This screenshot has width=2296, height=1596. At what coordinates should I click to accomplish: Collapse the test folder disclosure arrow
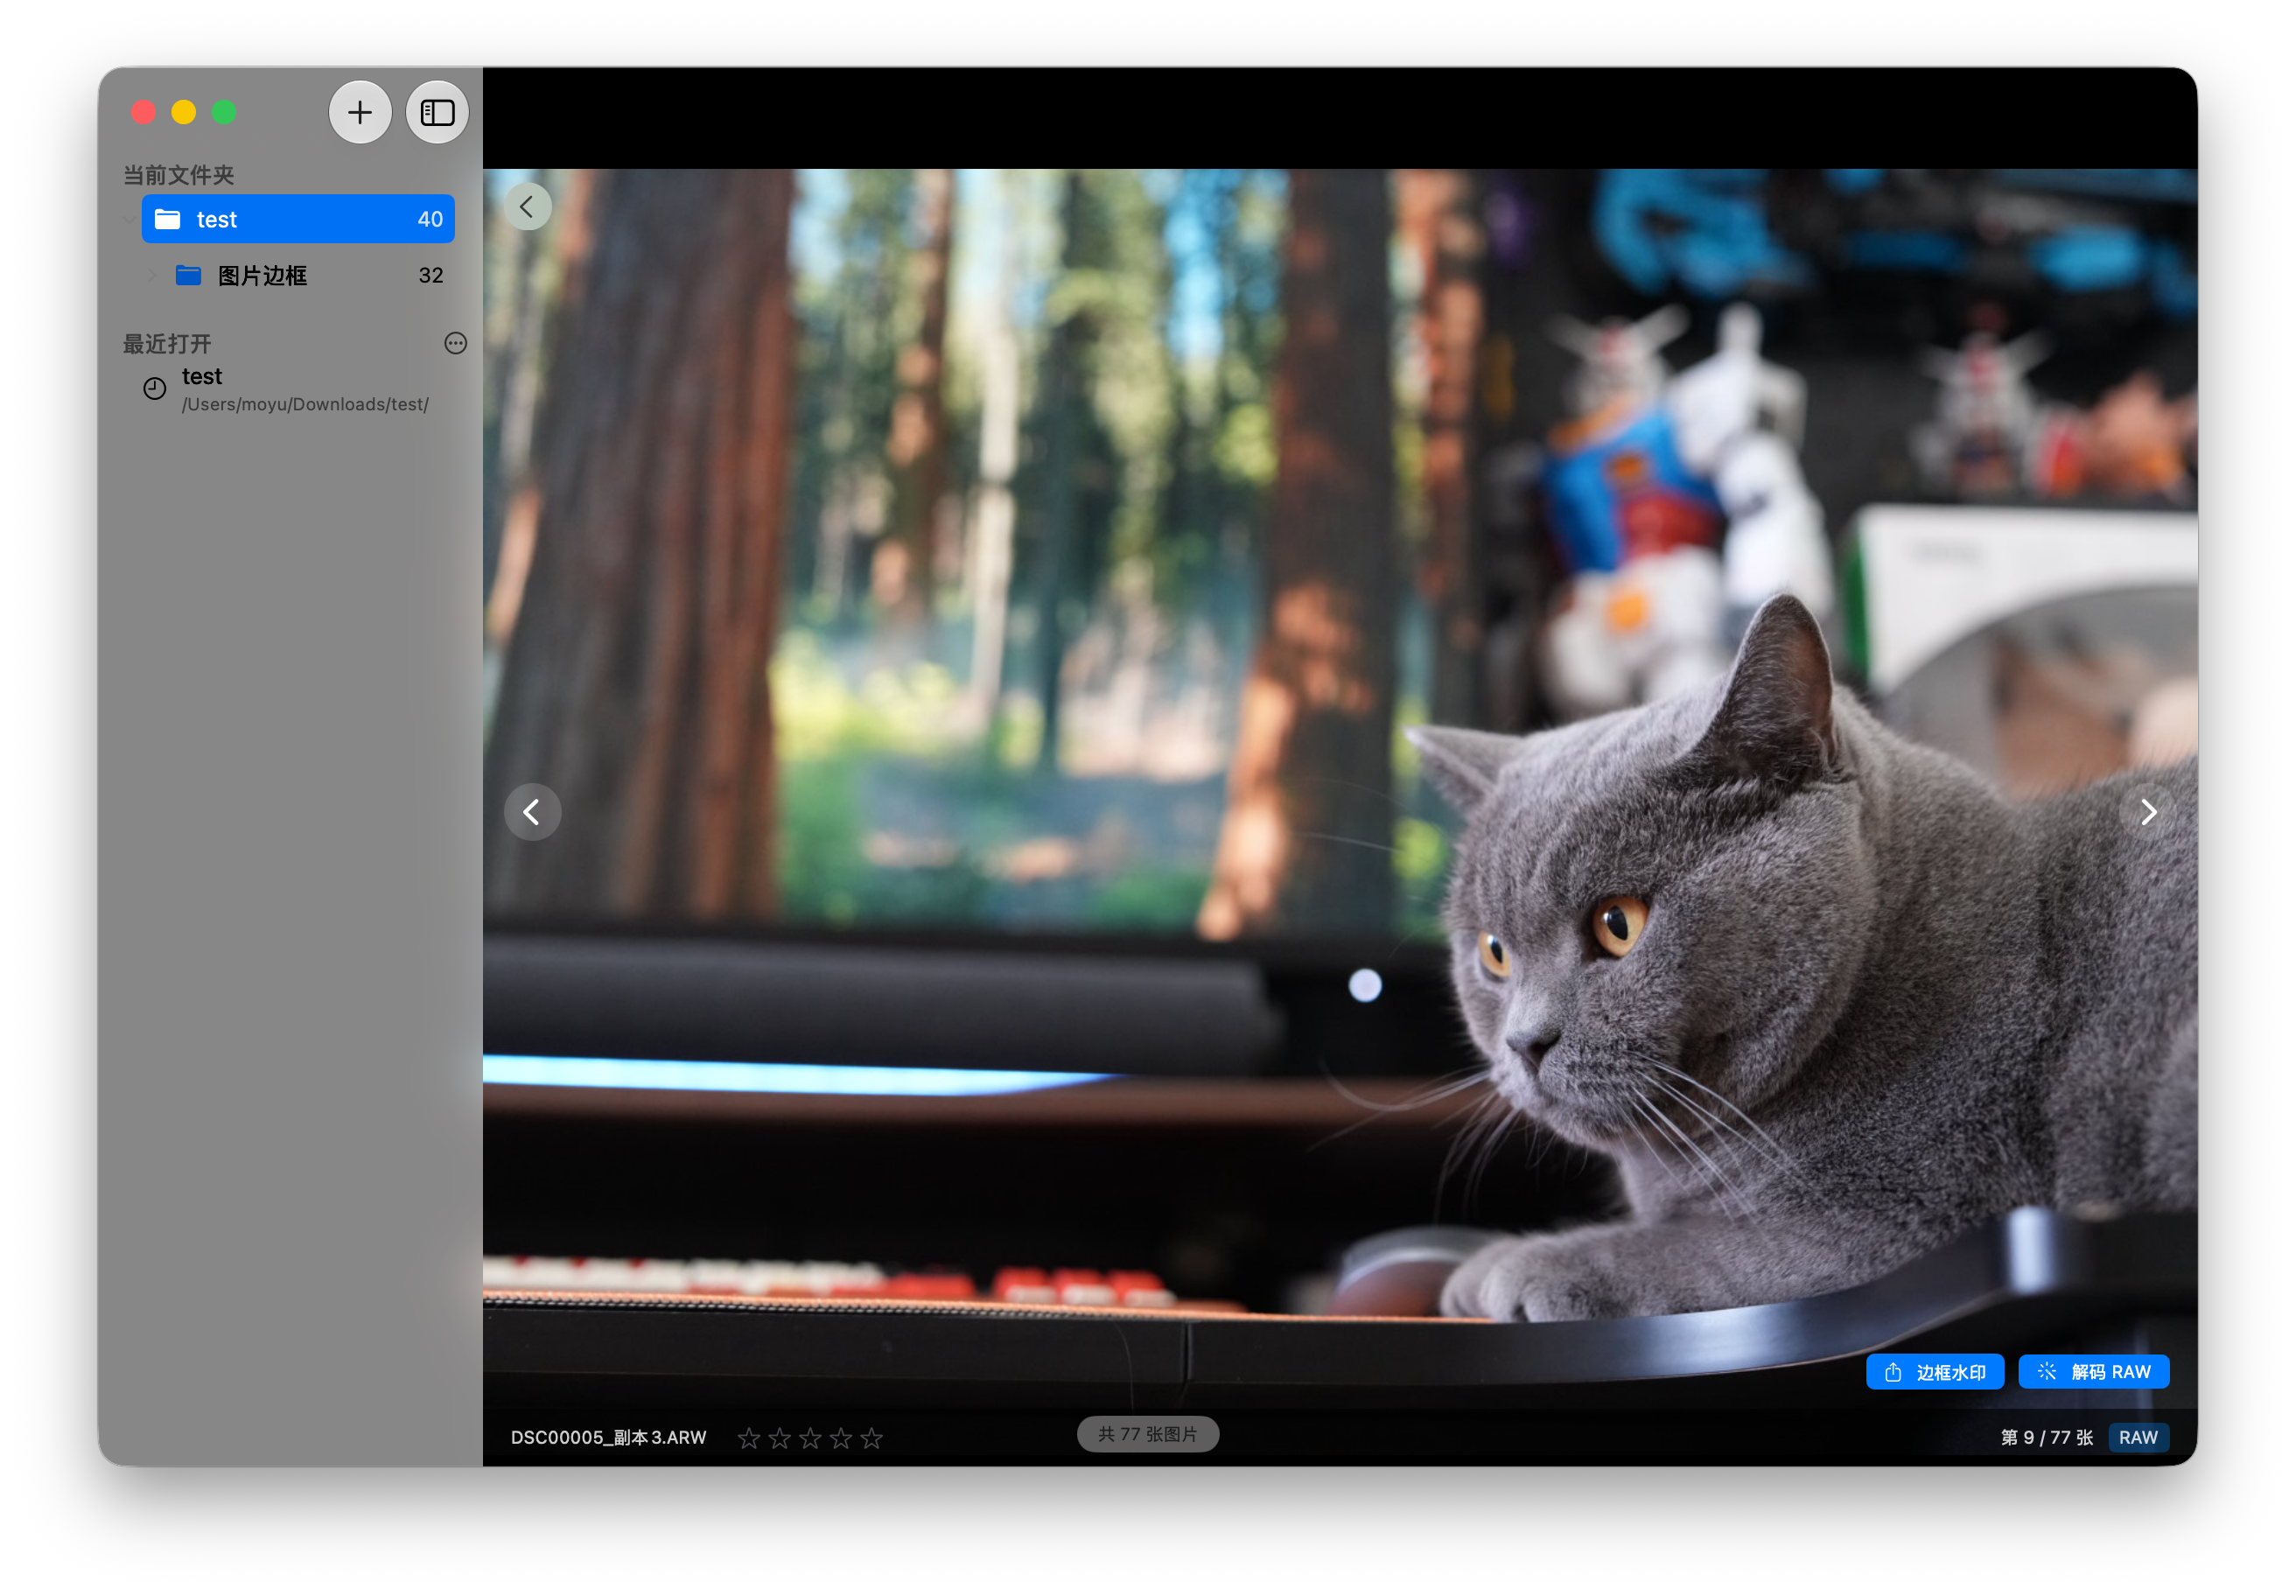pos(129,219)
